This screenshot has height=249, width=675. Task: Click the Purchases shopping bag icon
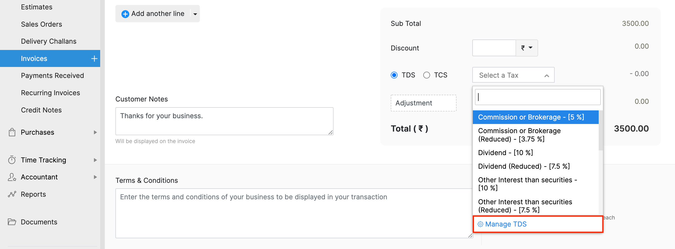point(12,132)
